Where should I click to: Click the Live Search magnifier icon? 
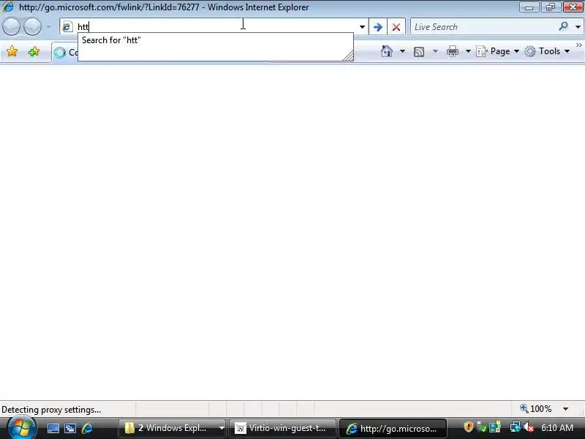[563, 26]
